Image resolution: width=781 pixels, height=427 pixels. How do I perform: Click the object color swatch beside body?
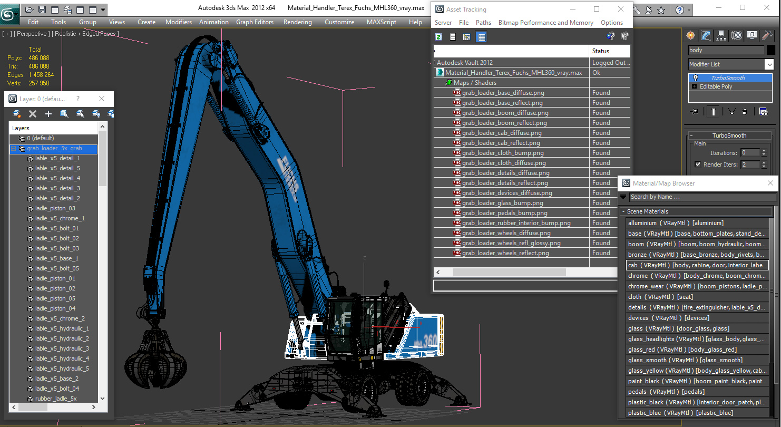[x=770, y=50]
